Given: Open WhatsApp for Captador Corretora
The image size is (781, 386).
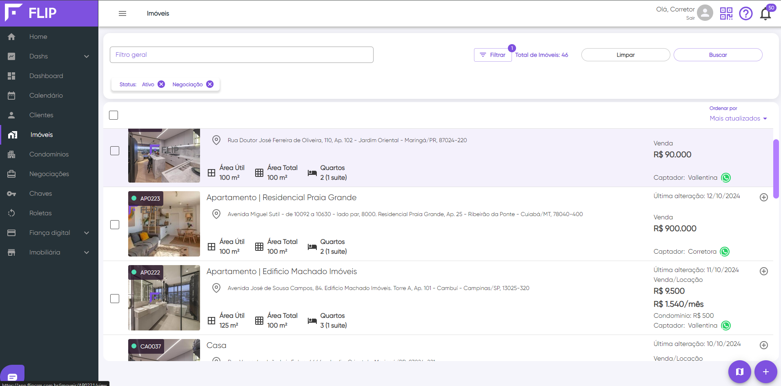Looking at the screenshot, I should [725, 252].
